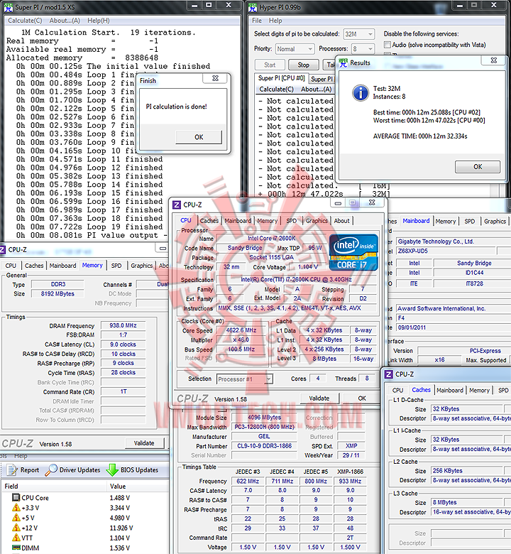This screenshot has height=554, width=511.
Task: Switch to About tab in center CPU-Z
Action: 342,221
